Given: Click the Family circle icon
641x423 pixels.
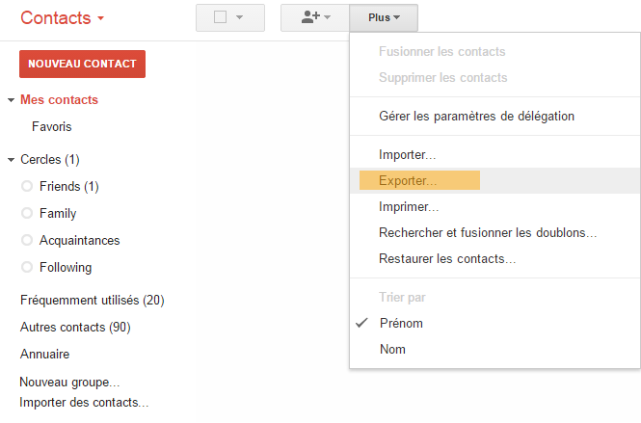Looking at the screenshot, I should [x=27, y=214].
